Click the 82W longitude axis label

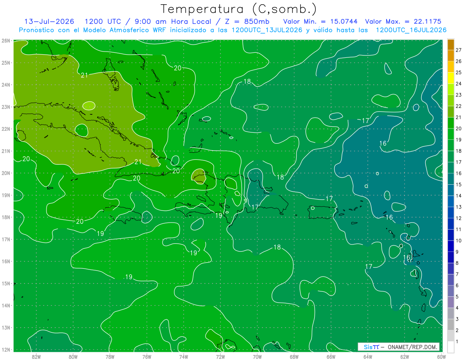click(x=36, y=357)
